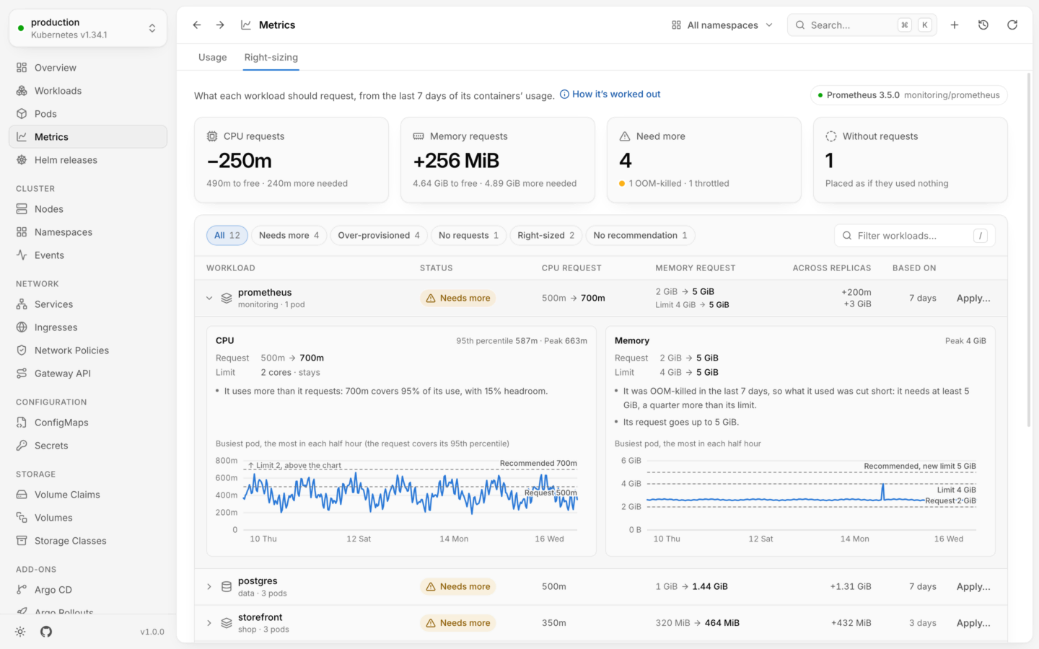Expand the storefront workload row
This screenshot has width=1039, height=649.
pos(209,623)
